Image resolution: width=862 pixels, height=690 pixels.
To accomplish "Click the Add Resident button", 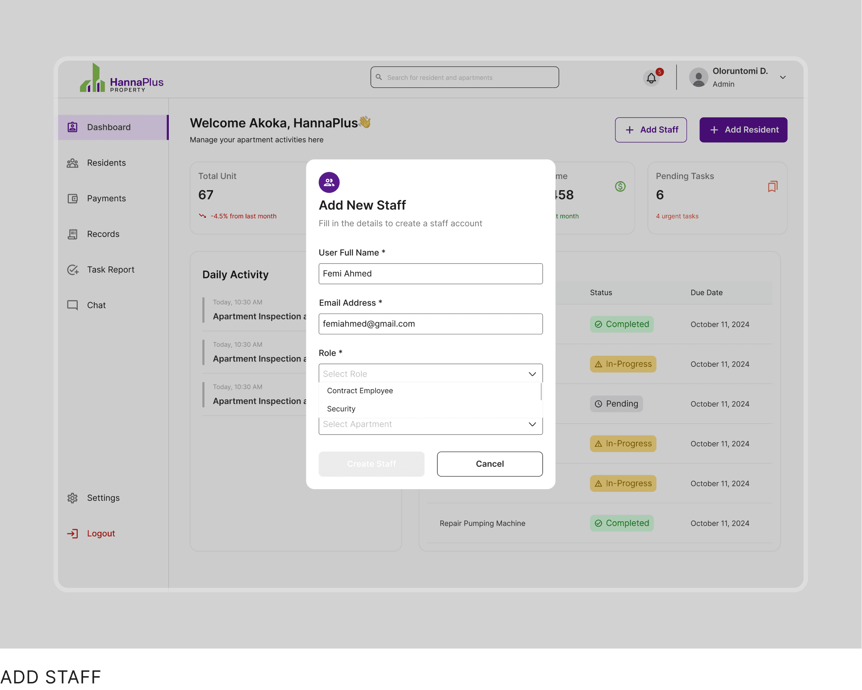I will 743,130.
